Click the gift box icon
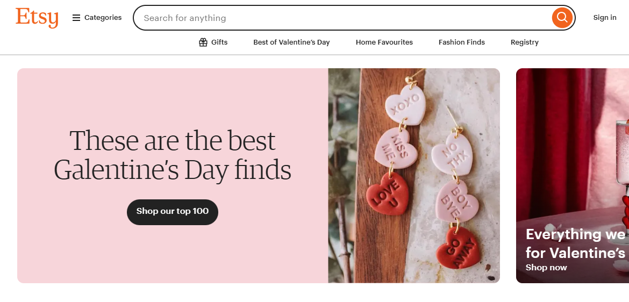 pyautogui.click(x=203, y=42)
